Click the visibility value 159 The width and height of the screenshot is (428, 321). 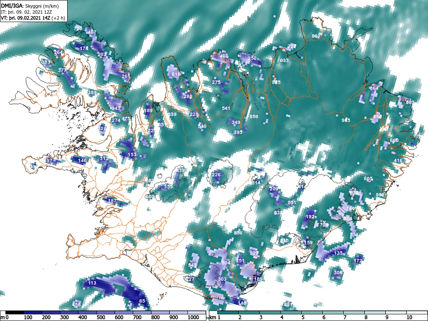(308, 243)
